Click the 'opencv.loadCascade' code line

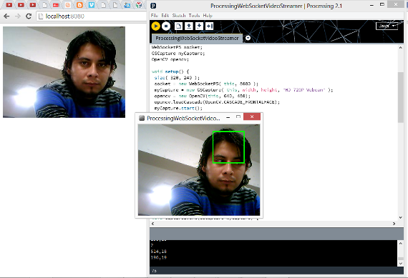[x=217, y=102]
